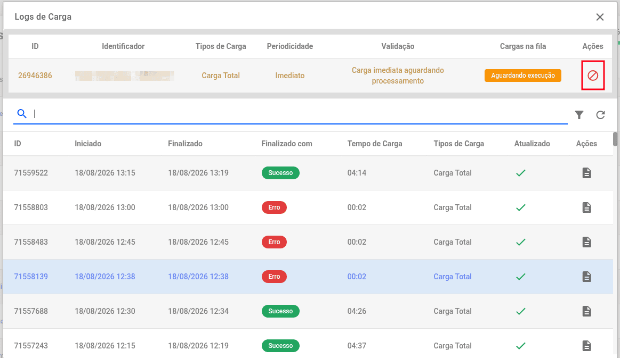Click load time 04:26

click(357, 311)
